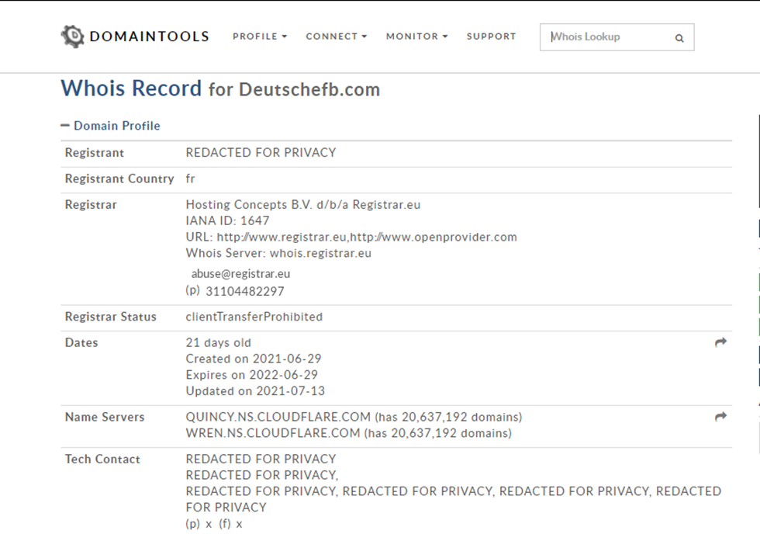The width and height of the screenshot is (760, 534).
Task: Click the search magnifier icon
Action: 679,37
